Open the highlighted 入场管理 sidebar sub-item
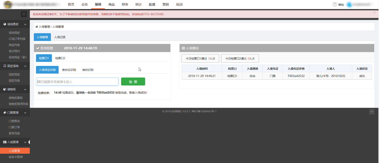 pos(15,151)
